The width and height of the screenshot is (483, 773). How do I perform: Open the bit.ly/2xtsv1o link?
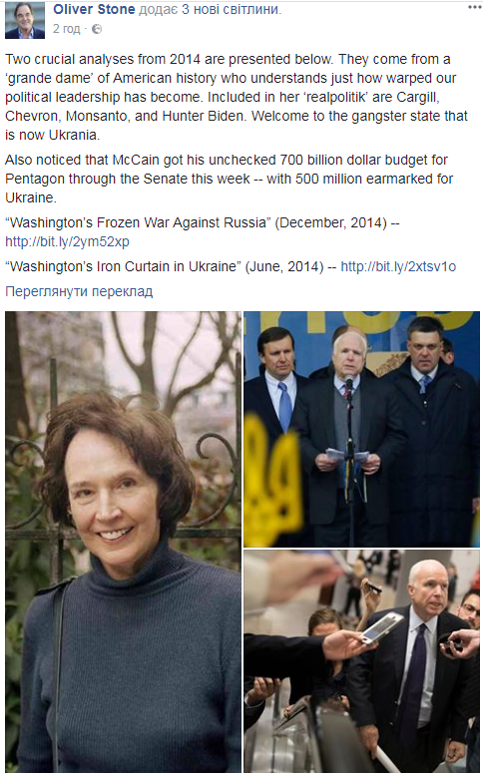tap(398, 266)
